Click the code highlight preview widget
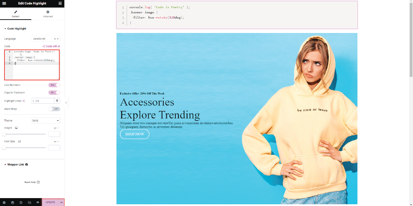The image size is (413, 206). point(237,15)
